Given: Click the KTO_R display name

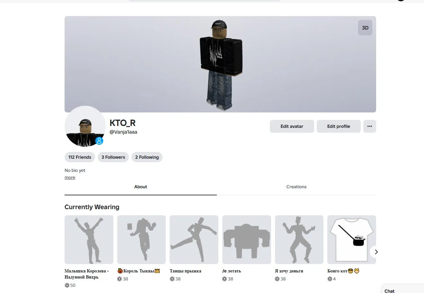Looking at the screenshot, I should (123, 123).
